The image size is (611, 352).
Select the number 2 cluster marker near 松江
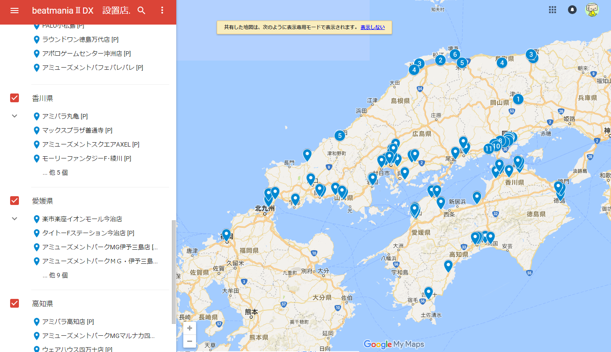point(440,60)
